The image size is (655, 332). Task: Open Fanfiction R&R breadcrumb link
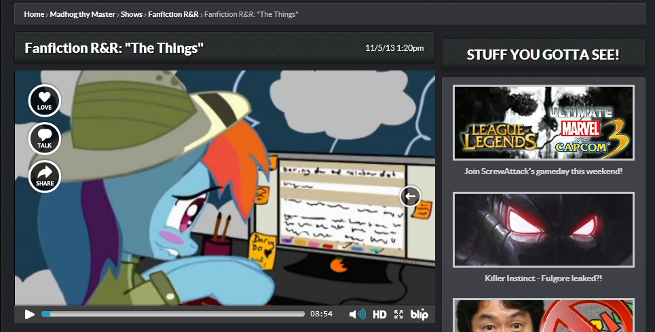173,14
